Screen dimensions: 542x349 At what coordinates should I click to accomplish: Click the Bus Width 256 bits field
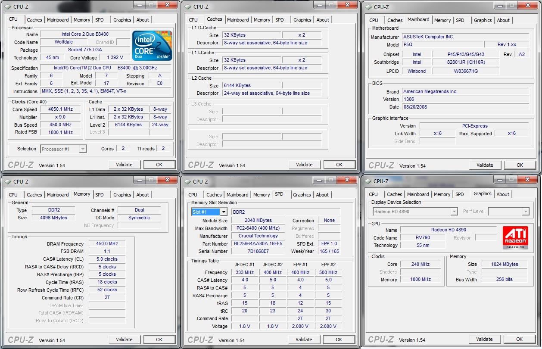[505, 280]
